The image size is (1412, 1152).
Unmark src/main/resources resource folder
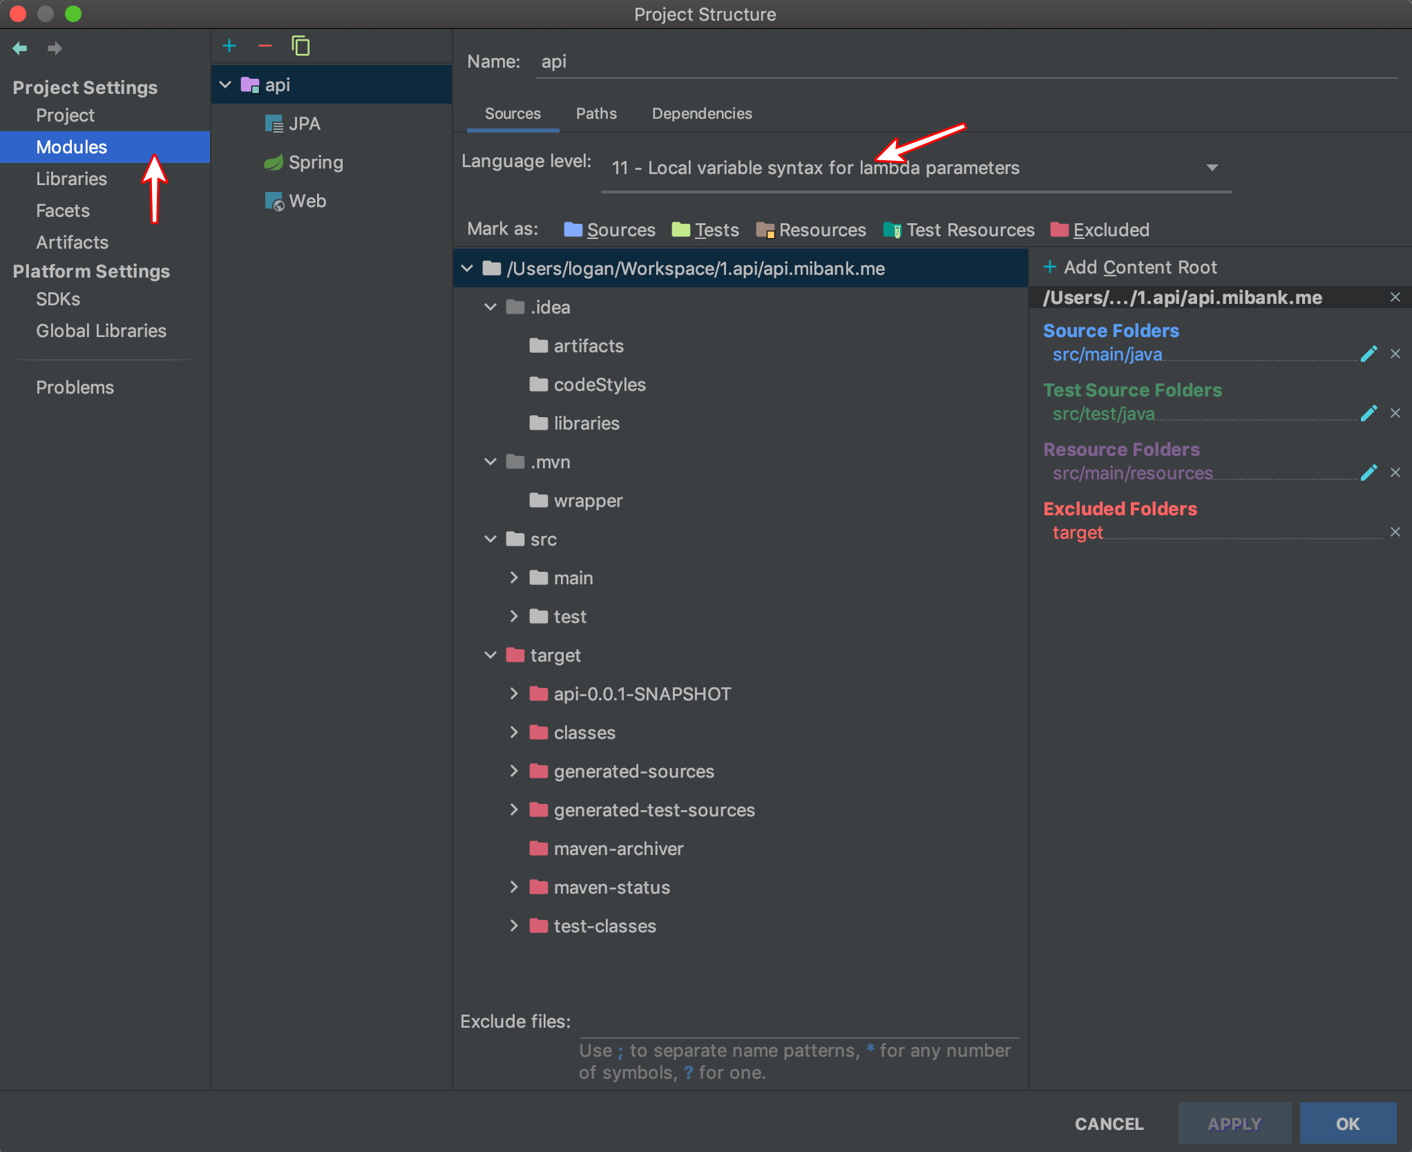[1395, 473]
